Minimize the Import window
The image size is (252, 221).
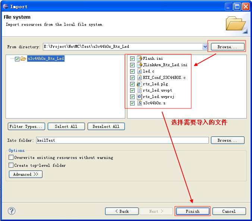229,7
